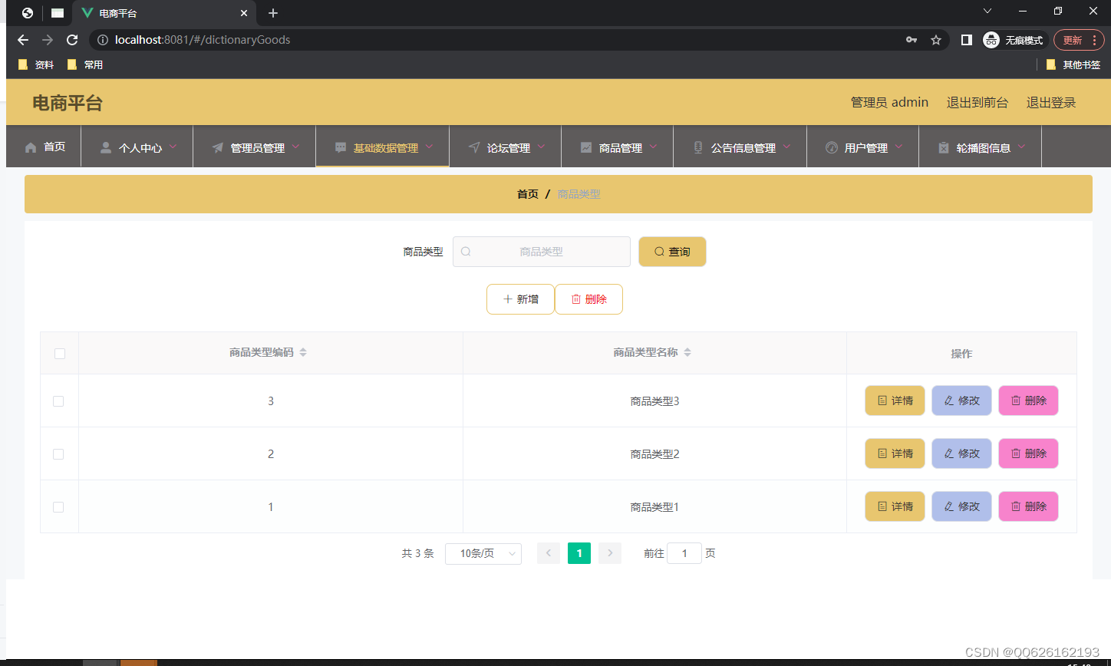Viewport: 1111px width, 666px height.
Task: Click the browser bookmark star icon
Action: tap(936, 40)
